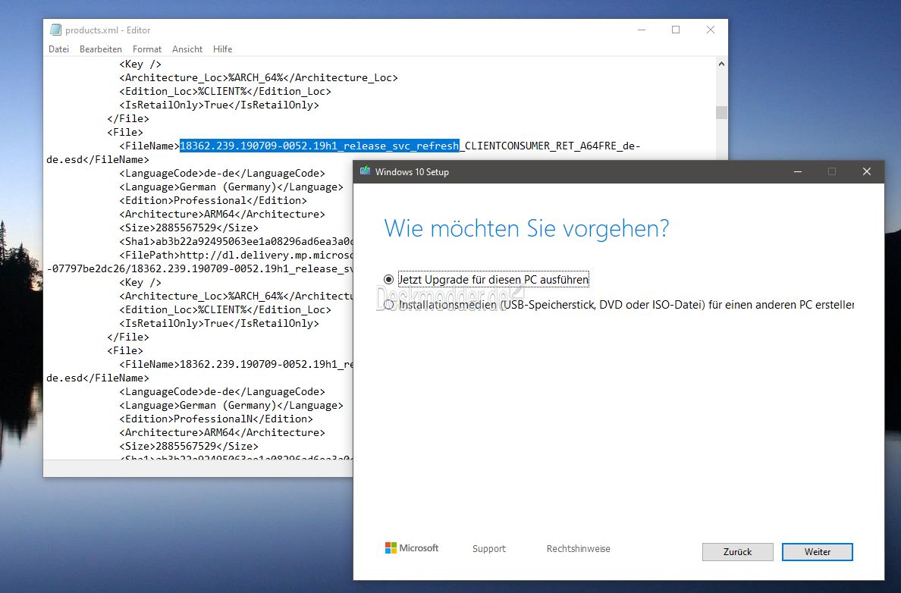Click the editor vertical scrollbar thumb
Image resolution: width=901 pixels, height=593 pixels.
point(721,113)
